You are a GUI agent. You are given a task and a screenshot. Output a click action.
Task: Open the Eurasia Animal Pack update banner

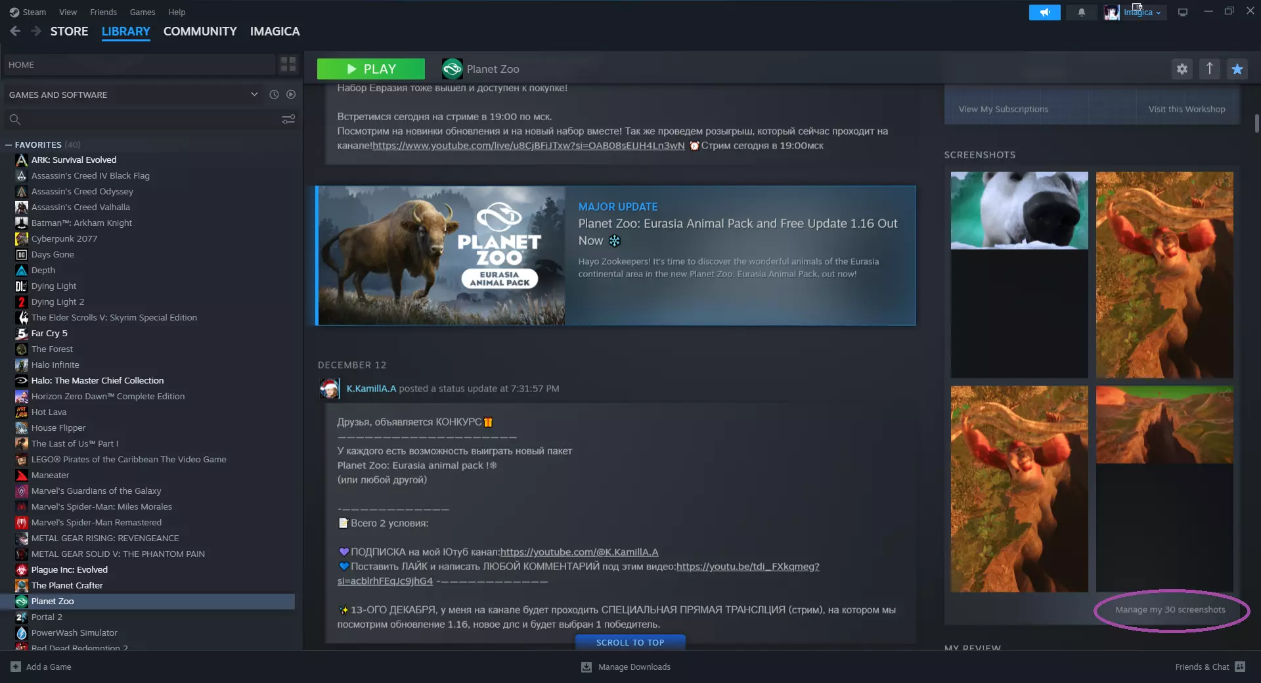(616, 255)
